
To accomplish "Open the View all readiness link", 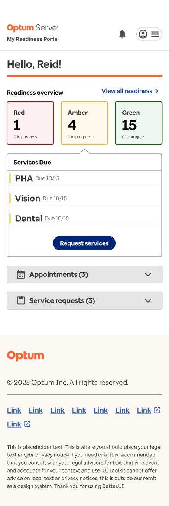I will coord(127,91).
